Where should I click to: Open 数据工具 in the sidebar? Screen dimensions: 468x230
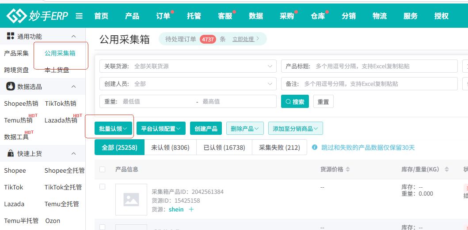click(x=16, y=137)
